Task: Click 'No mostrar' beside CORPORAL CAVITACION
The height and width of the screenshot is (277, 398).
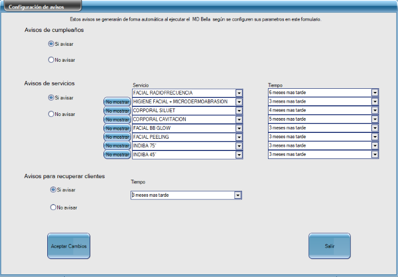Action: pyautogui.click(x=117, y=120)
